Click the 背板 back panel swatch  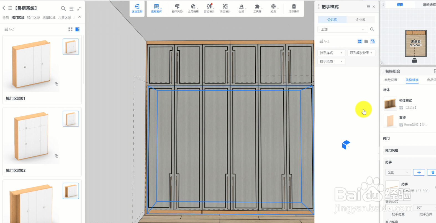tap(390, 121)
